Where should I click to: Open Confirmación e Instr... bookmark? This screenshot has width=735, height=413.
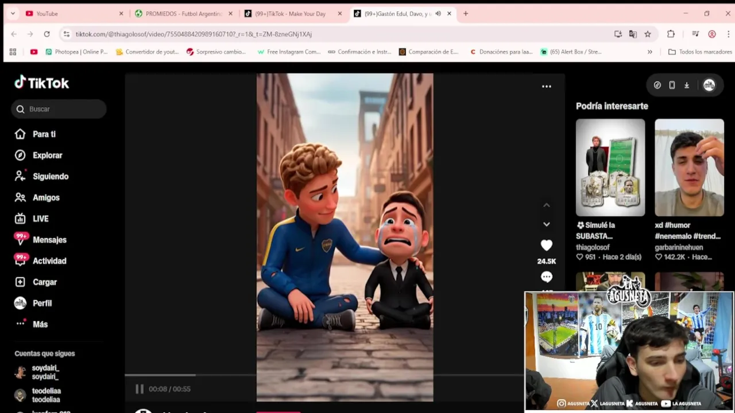359,52
